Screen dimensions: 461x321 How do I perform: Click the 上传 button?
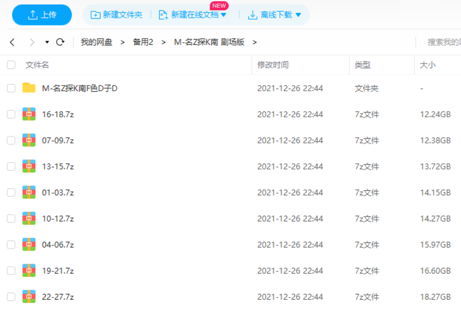coord(42,15)
